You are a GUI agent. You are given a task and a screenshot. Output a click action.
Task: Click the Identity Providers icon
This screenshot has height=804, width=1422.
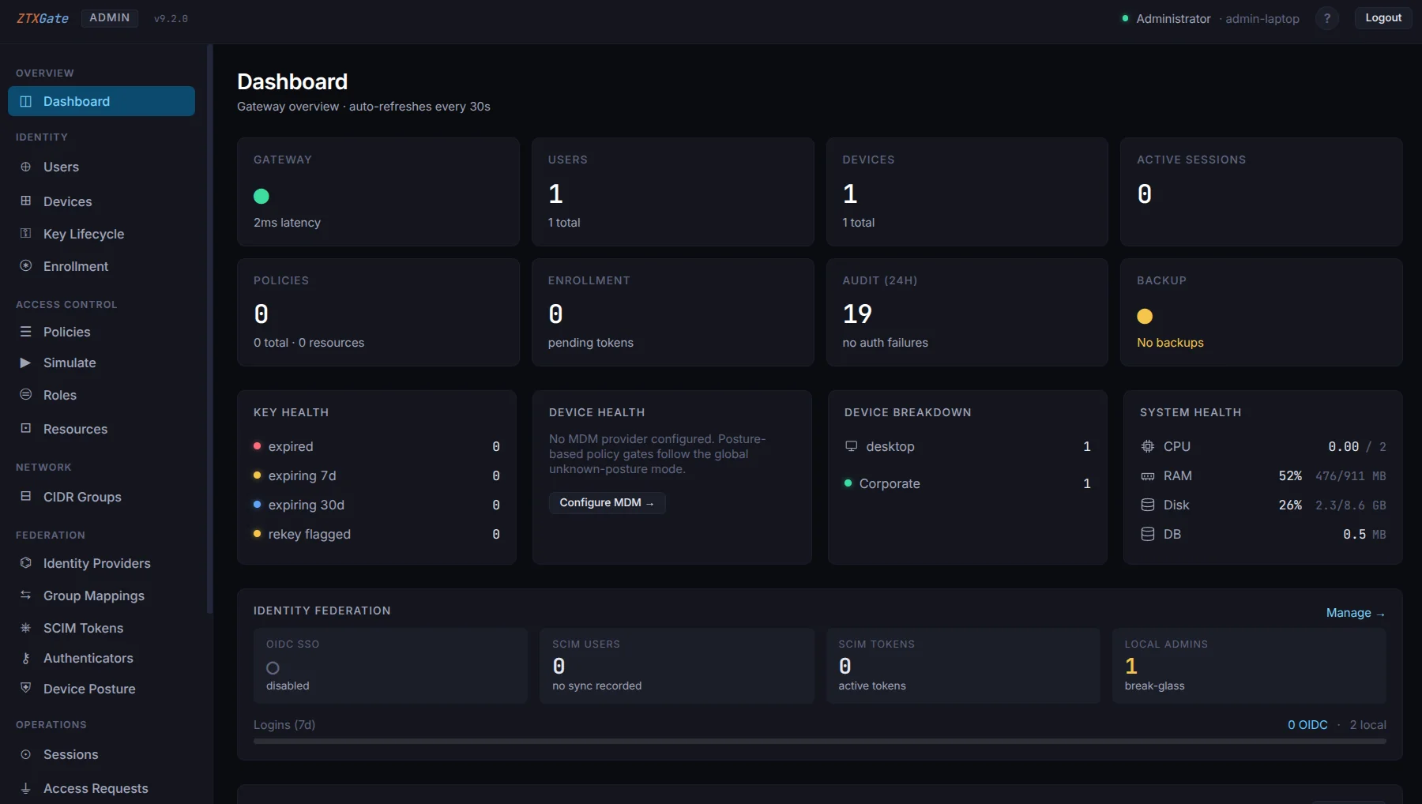click(x=25, y=562)
